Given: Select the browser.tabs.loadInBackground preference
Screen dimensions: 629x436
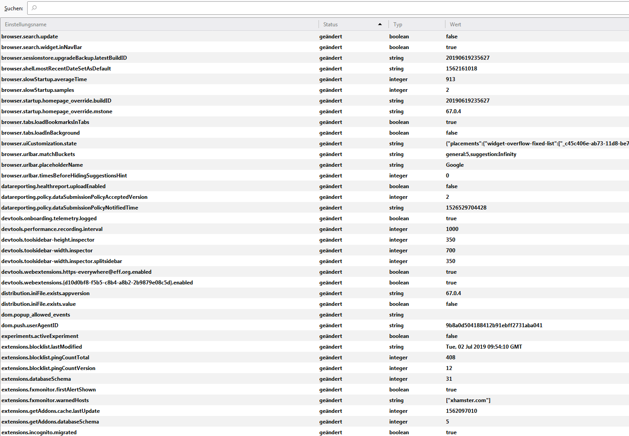Looking at the screenshot, I should (x=41, y=133).
